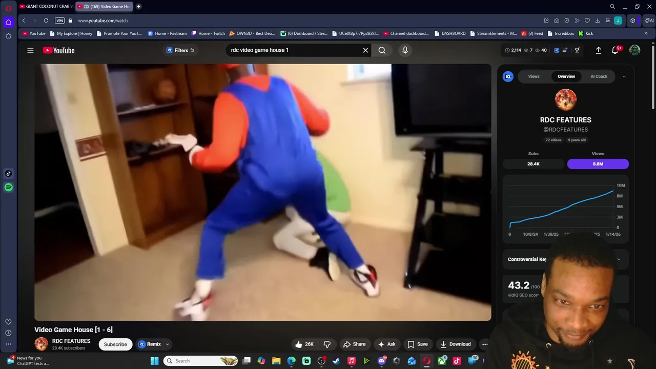Open the sidebar three-dots setup menu

[8, 344]
